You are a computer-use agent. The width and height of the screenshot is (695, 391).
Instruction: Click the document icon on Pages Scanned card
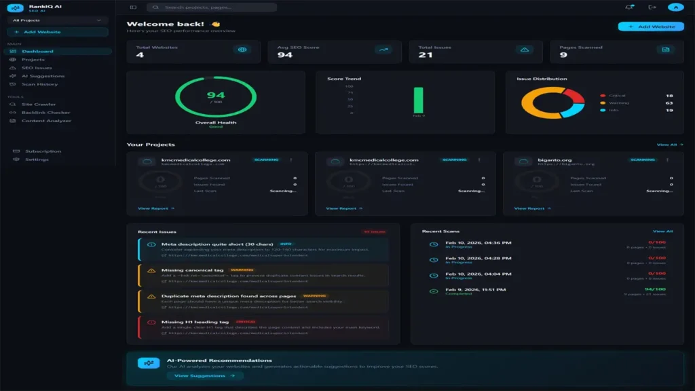pos(666,50)
